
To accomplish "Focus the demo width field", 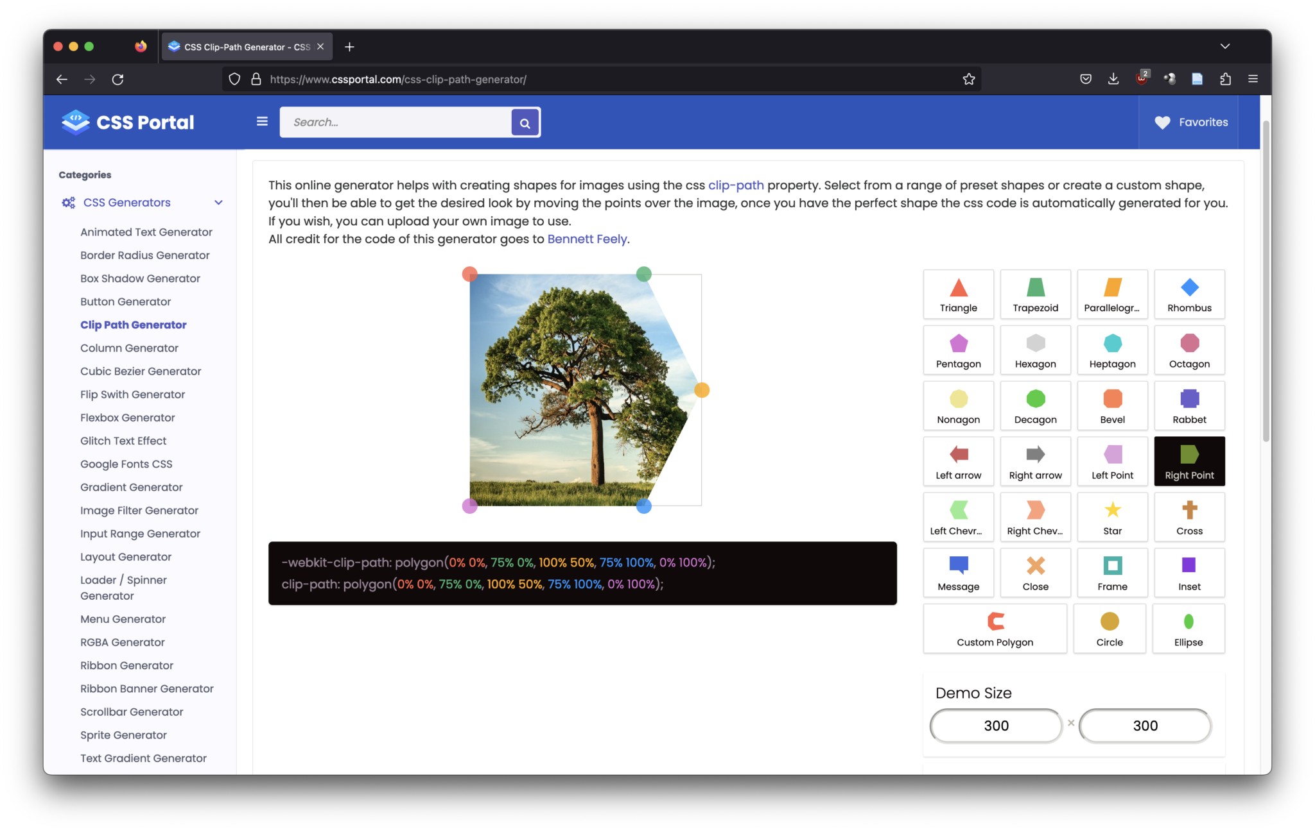I will click(996, 726).
